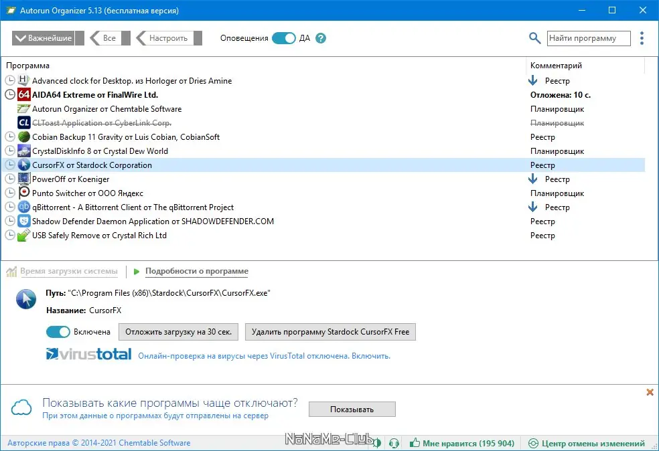Click the clock icon next to USB Safely Remove
Viewport: 659px width, 451px height.
point(10,235)
